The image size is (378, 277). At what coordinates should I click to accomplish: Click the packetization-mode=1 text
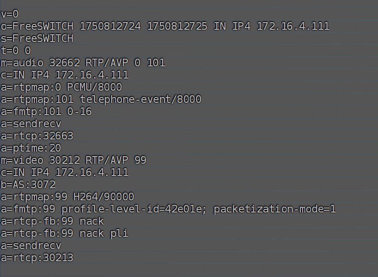(x=275, y=209)
